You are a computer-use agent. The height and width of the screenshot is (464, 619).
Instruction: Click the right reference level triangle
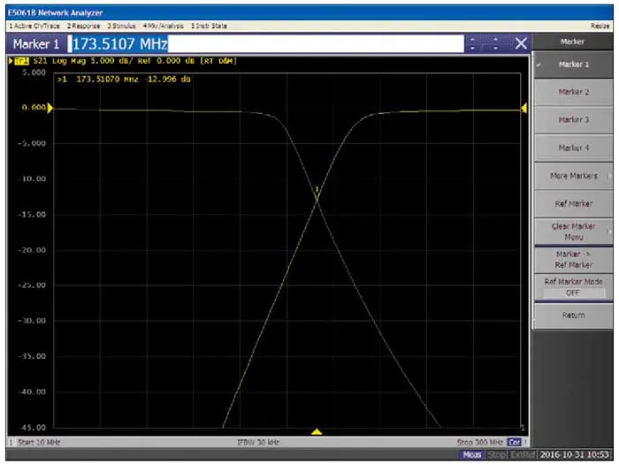pyautogui.click(x=523, y=108)
